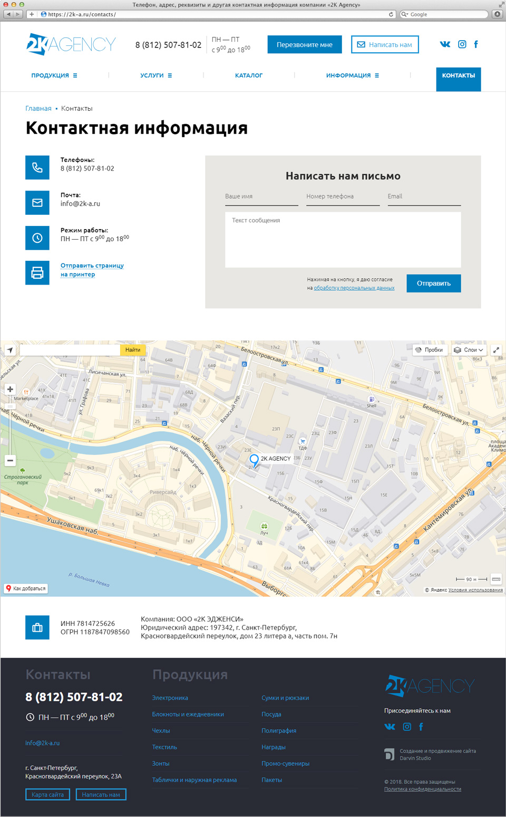Click Отправить страницу на принтер link
506x817 pixels.
92,270
